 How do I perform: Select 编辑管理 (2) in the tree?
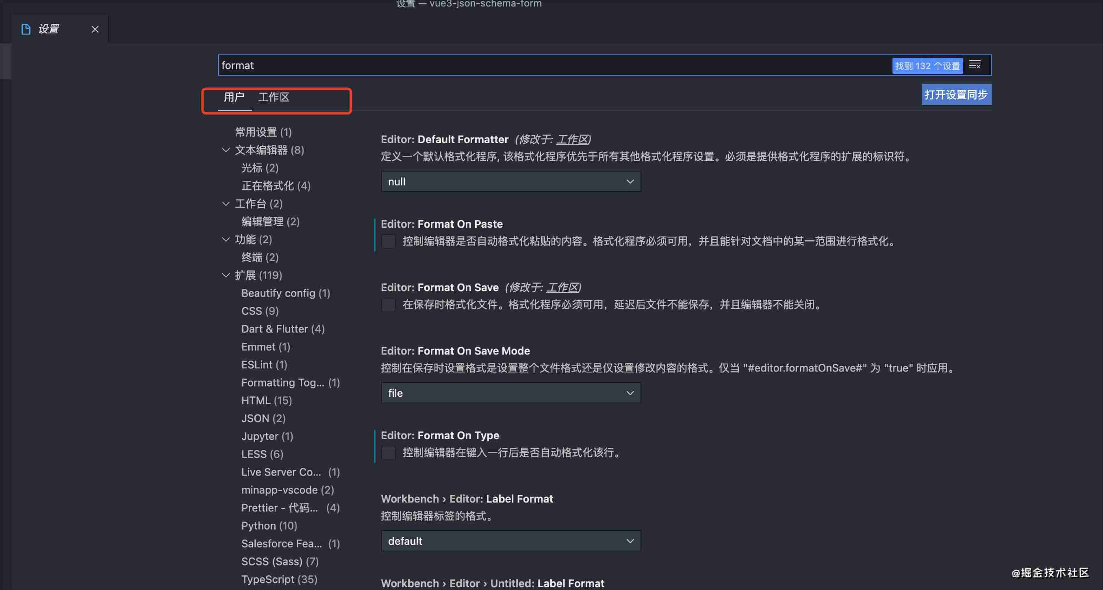pyautogui.click(x=271, y=222)
